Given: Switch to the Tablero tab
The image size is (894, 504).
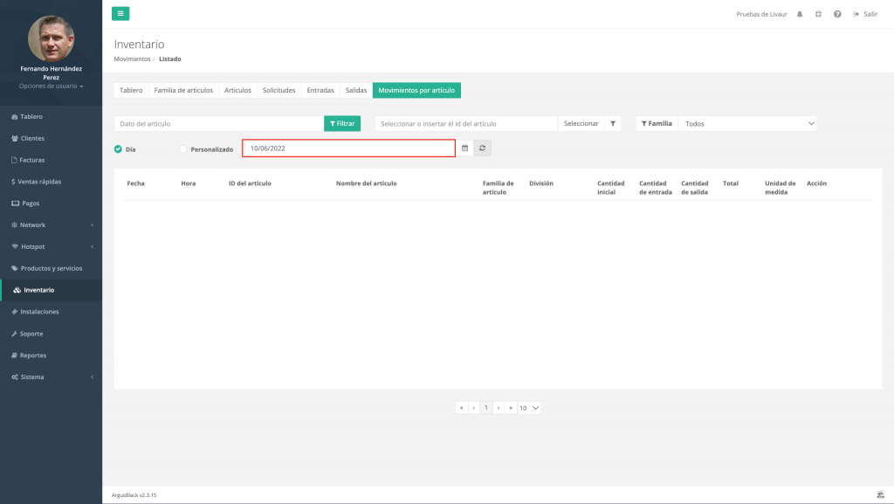Looking at the screenshot, I should pyautogui.click(x=131, y=90).
